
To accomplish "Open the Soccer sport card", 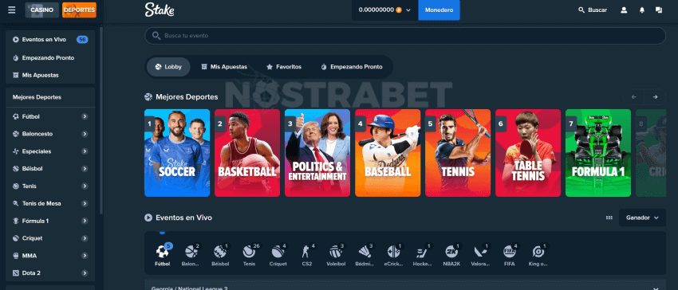I will (177, 153).
